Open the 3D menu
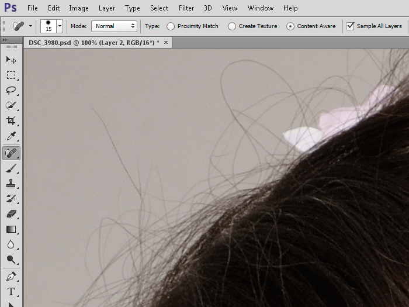Screen dimensions: 409x307 tap(208, 8)
